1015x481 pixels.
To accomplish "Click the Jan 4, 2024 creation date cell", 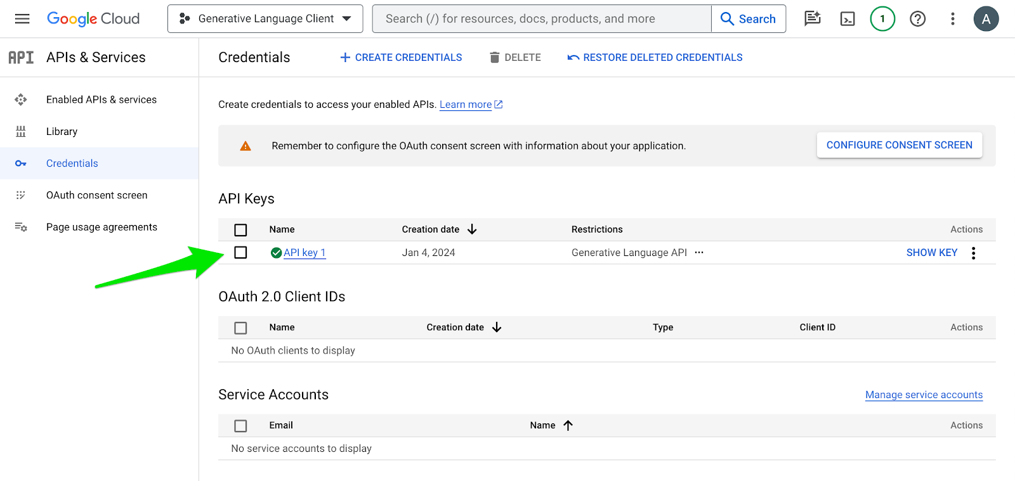I will [x=428, y=252].
